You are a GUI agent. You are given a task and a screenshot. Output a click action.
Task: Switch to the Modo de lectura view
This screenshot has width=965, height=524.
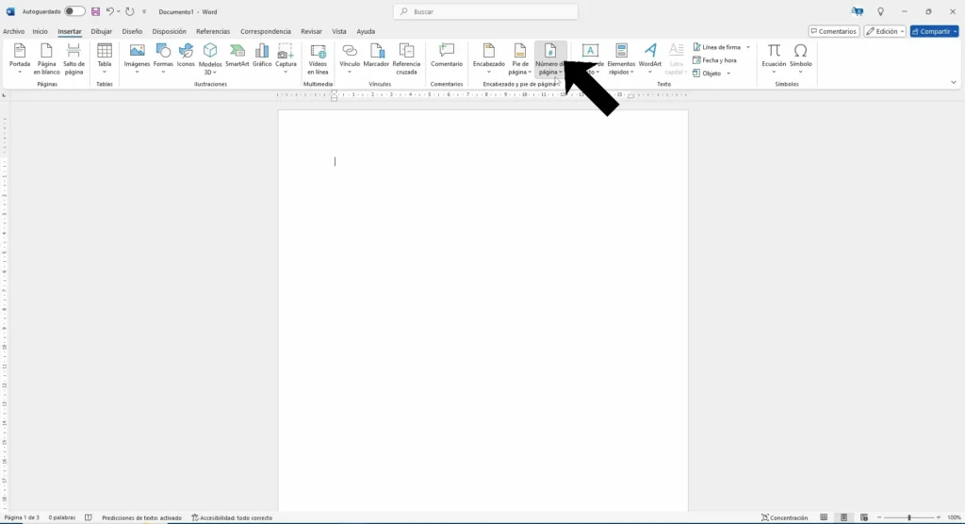824,517
